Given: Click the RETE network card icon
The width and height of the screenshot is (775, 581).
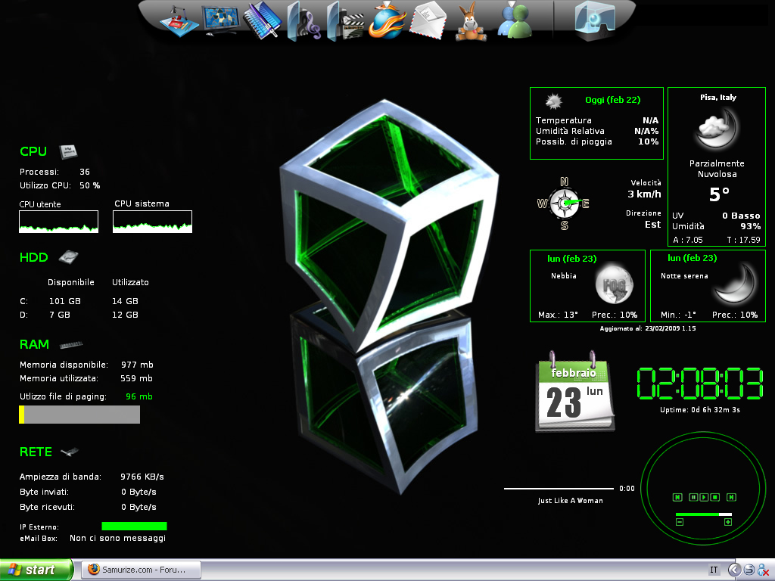Looking at the screenshot, I should [70, 452].
